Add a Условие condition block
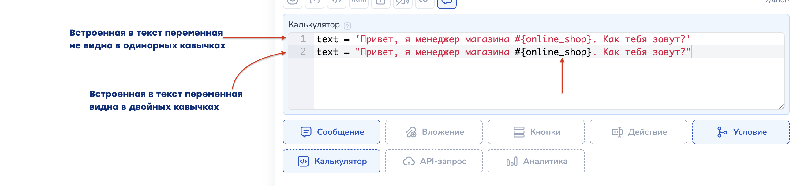The height and width of the screenshot is (186, 797). [x=740, y=132]
